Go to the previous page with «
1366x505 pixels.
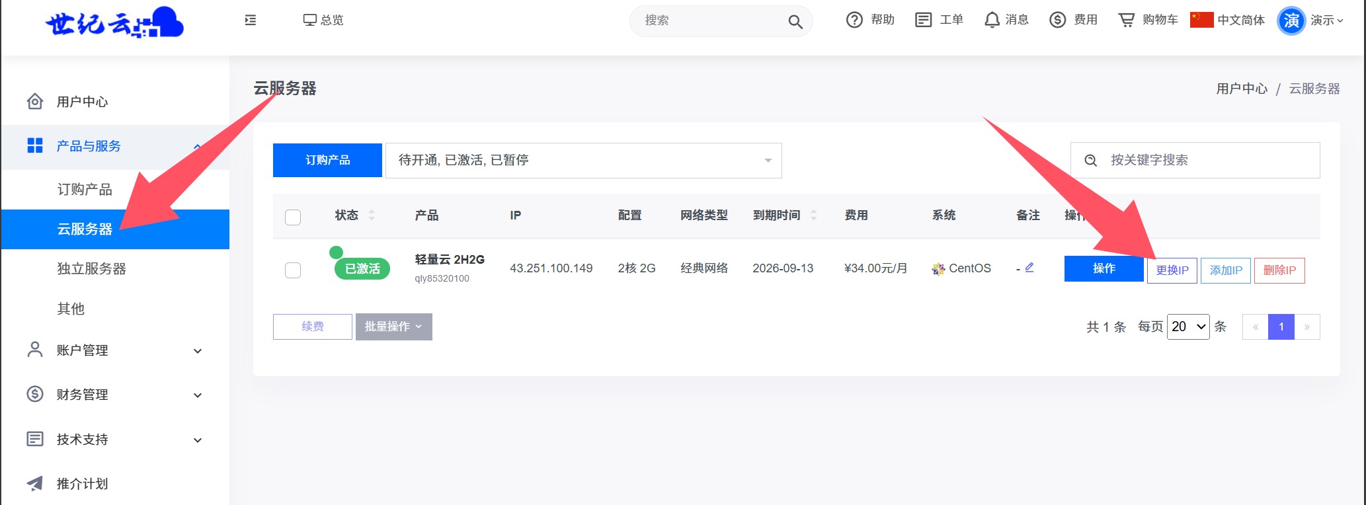1256,327
